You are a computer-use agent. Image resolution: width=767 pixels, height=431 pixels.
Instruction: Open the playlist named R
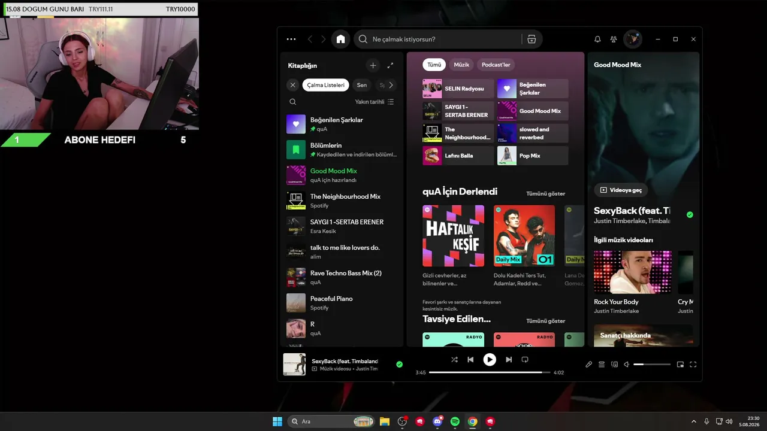click(x=342, y=329)
